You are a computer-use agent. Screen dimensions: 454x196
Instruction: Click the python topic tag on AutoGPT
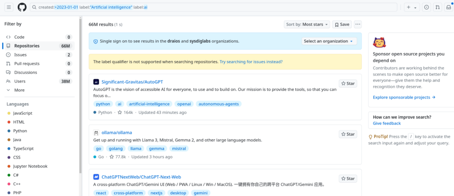coord(103,104)
